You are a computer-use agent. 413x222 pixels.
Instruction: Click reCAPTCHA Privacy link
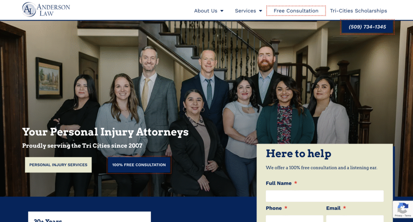tap(398, 216)
